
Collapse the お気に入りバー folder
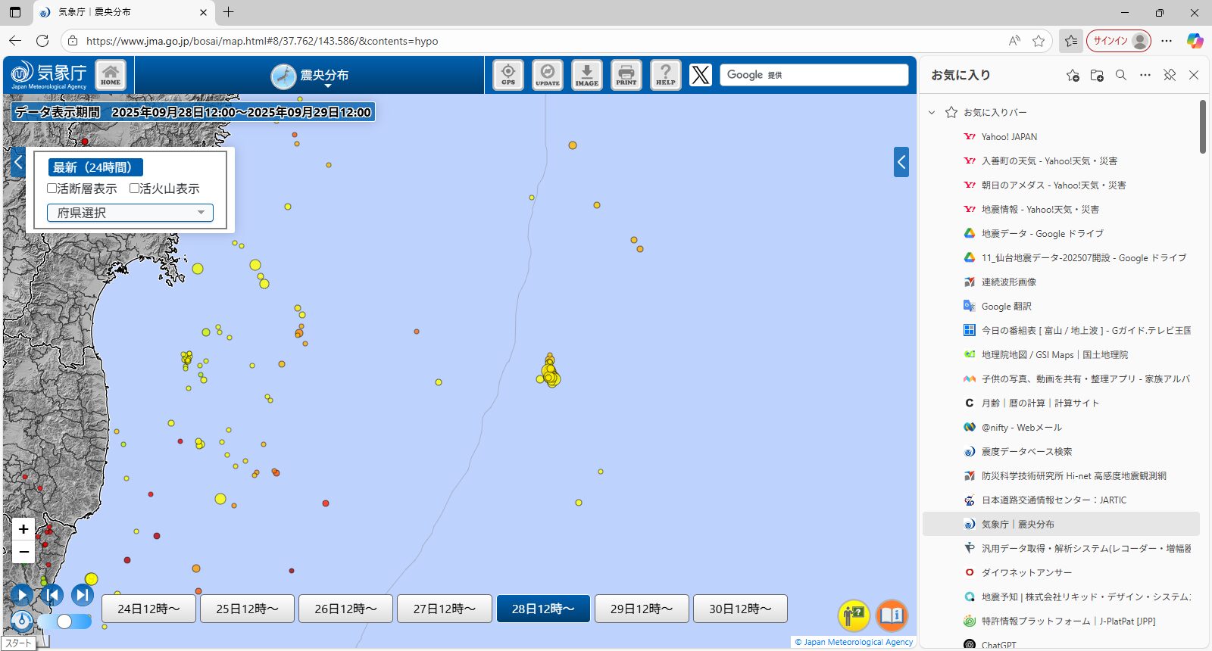click(932, 113)
